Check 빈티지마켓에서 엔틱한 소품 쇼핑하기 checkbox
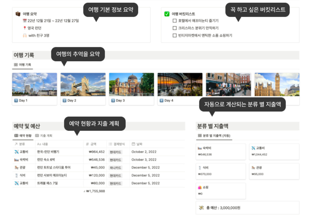This screenshot has height=217, width=311. [175, 36]
